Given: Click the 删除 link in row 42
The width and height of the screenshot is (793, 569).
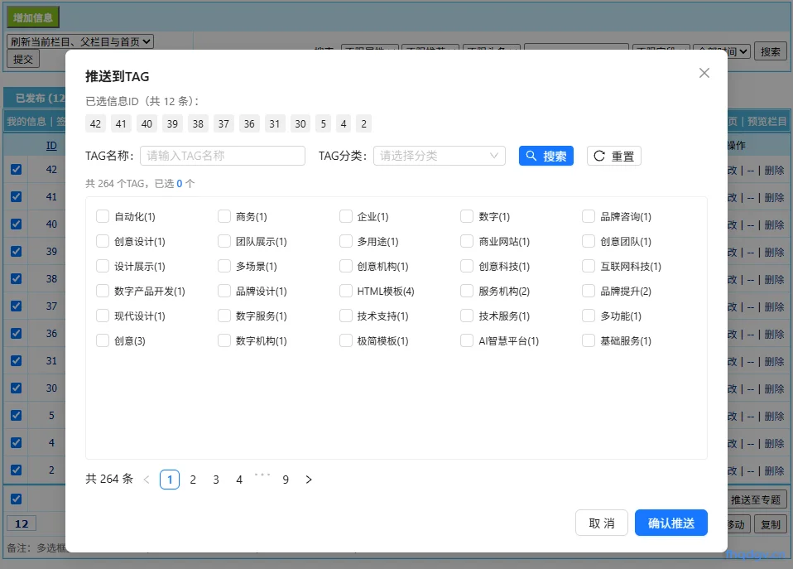Looking at the screenshot, I should click(774, 171).
